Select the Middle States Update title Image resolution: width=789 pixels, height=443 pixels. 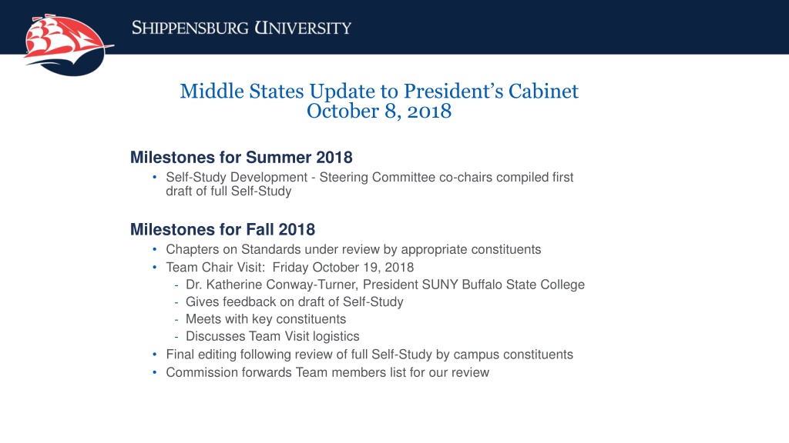379,91
